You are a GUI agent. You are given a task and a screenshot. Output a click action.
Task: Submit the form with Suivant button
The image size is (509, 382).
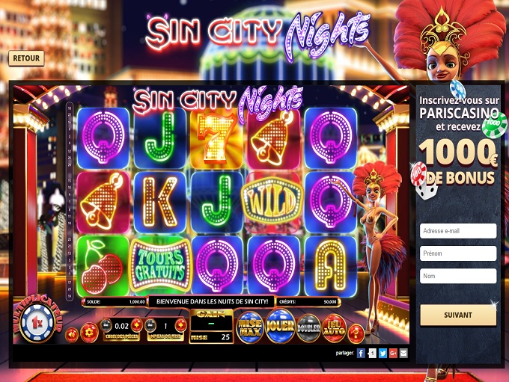(x=458, y=315)
